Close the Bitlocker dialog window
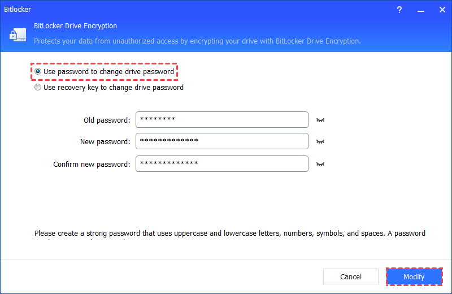 441,10
